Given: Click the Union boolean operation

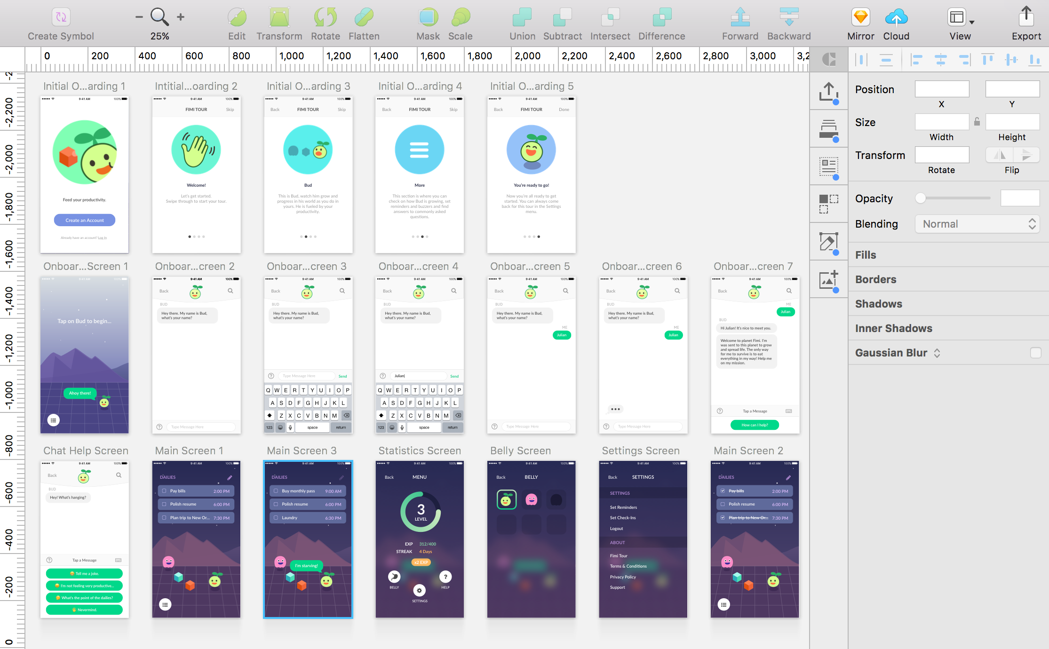Looking at the screenshot, I should pos(522,17).
